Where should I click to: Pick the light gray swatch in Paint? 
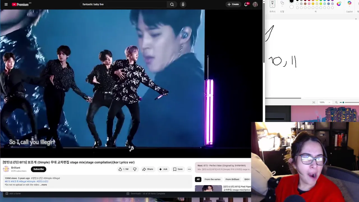point(301,4)
